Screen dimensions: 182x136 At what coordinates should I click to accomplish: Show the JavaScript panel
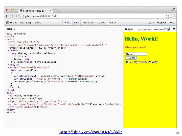(88, 23)
